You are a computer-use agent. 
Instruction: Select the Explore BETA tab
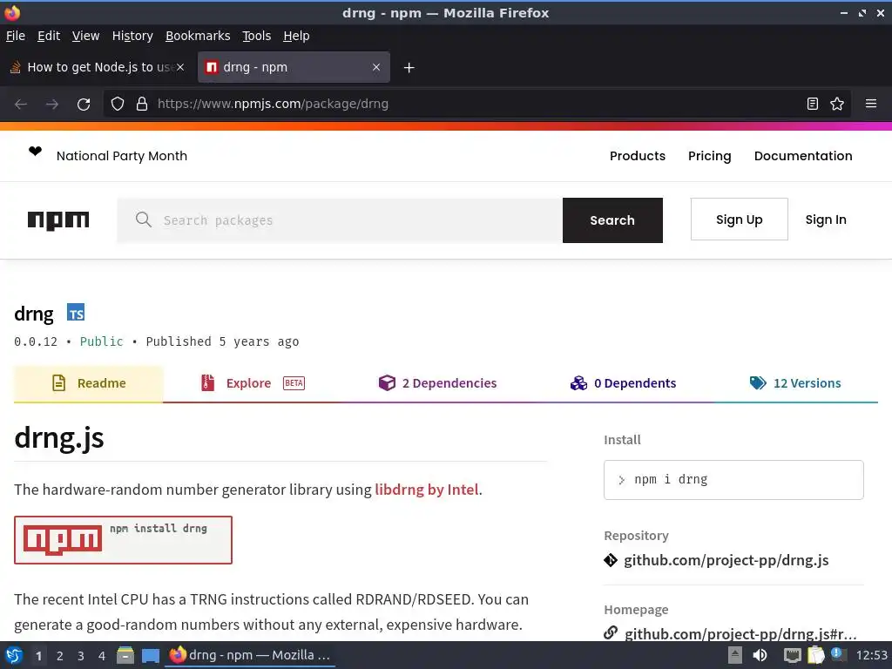[253, 383]
